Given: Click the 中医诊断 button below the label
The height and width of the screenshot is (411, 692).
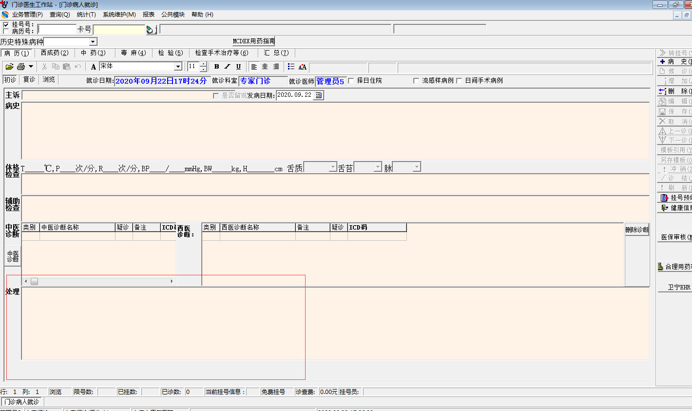Looking at the screenshot, I should pyautogui.click(x=13, y=256).
